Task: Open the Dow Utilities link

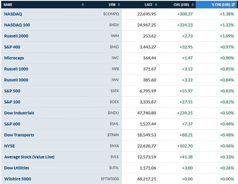Action: coord(17,168)
